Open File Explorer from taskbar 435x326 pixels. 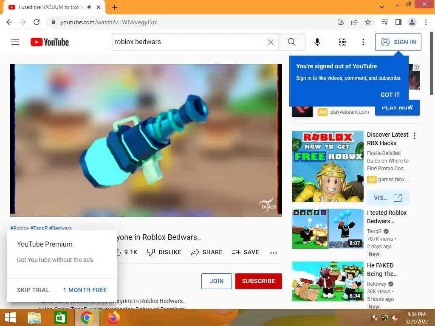click(34, 318)
